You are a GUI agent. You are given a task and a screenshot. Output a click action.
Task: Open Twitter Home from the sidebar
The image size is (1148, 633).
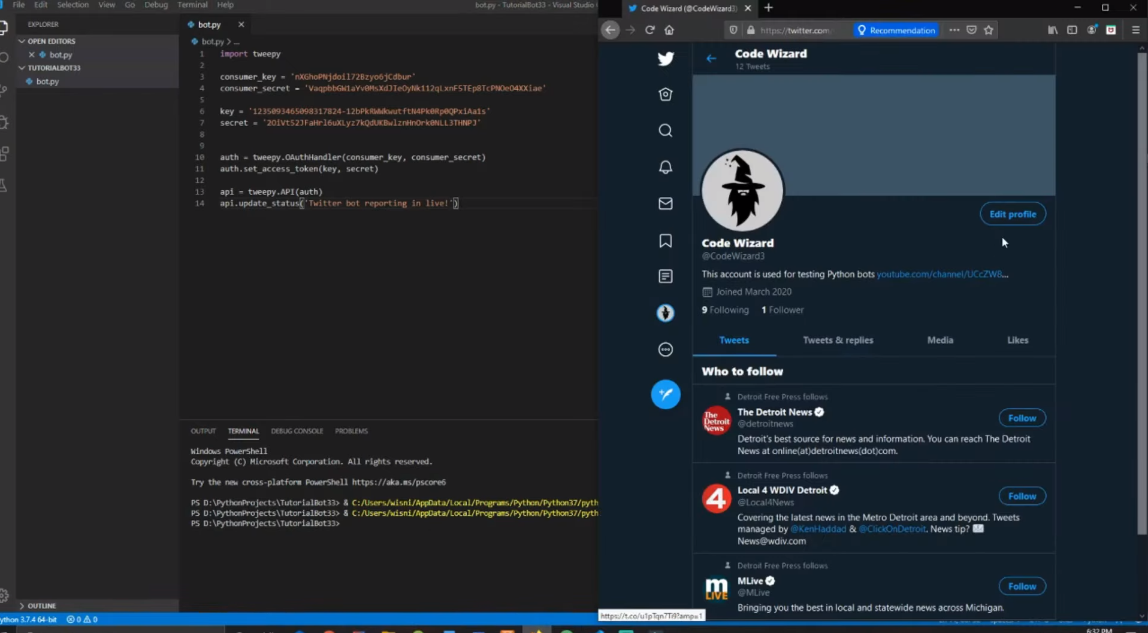tap(666, 95)
